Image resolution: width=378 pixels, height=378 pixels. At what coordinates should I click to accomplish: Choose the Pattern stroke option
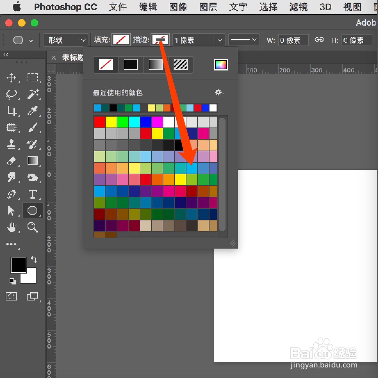click(x=181, y=65)
